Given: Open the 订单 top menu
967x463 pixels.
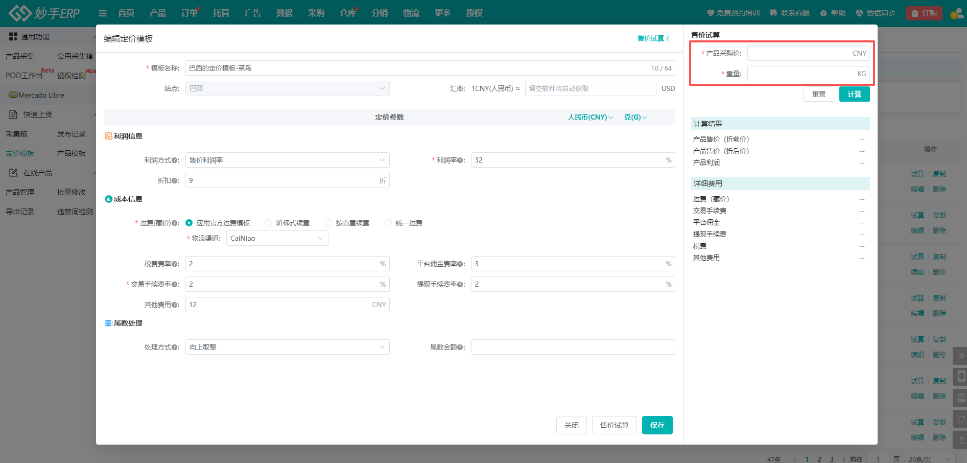Looking at the screenshot, I should (189, 13).
